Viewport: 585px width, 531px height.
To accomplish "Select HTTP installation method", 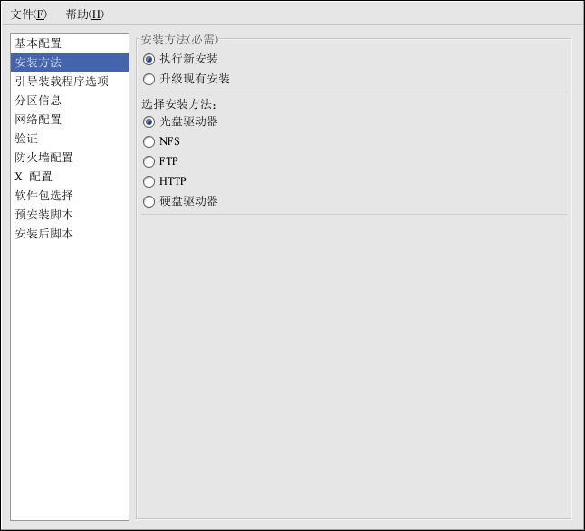I will 149,181.
